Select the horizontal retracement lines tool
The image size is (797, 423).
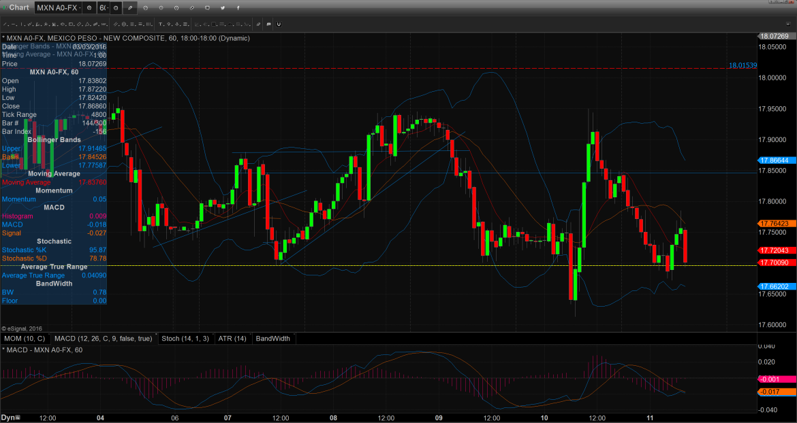(132, 24)
